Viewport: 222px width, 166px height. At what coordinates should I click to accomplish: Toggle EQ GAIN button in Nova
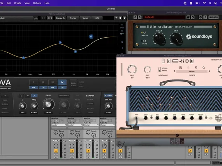(108, 95)
